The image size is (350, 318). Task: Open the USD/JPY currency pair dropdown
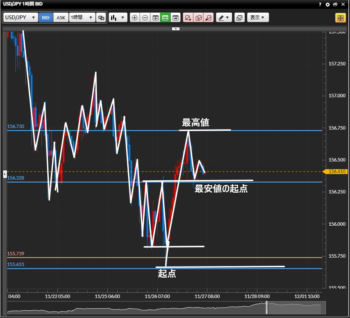point(21,18)
